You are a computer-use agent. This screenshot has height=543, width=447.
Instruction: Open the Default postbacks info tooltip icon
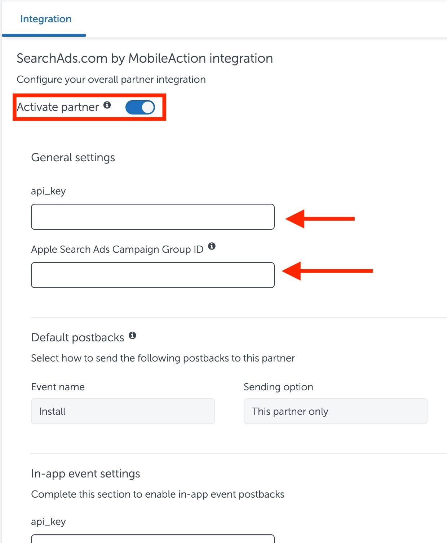click(133, 336)
